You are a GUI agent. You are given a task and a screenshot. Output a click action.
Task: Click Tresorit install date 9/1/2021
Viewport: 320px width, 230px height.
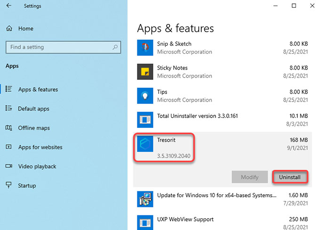[x=297, y=148]
